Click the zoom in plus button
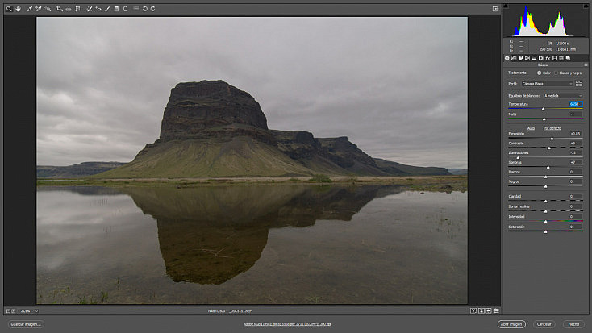The width and height of the screenshot is (592, 333). click(x=14, y=311)
